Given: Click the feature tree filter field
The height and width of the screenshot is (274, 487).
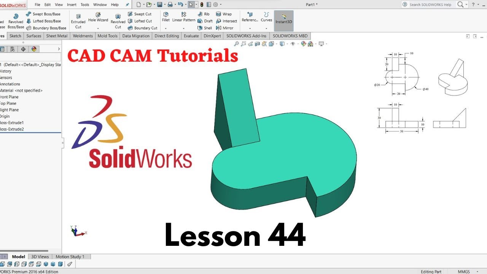Looking at the screenshot, I should click(30, 57).
